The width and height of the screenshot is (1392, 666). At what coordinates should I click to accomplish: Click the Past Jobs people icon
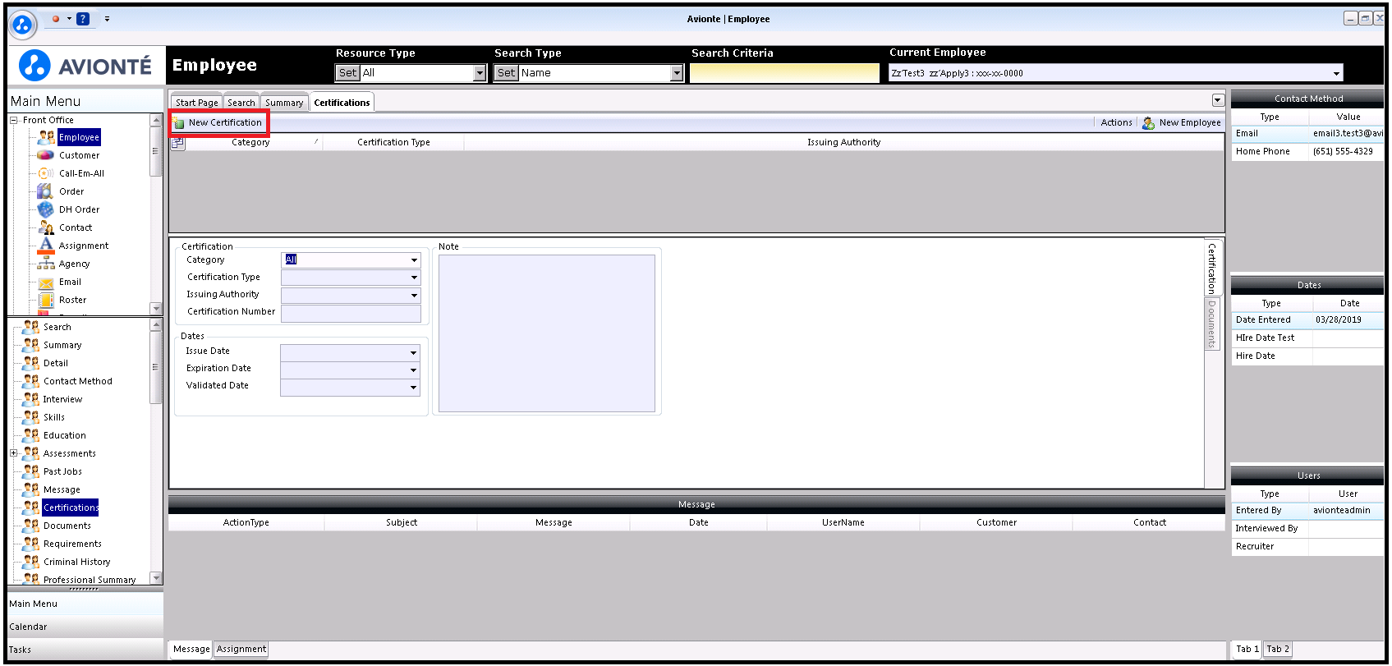(x=31, y=471)
